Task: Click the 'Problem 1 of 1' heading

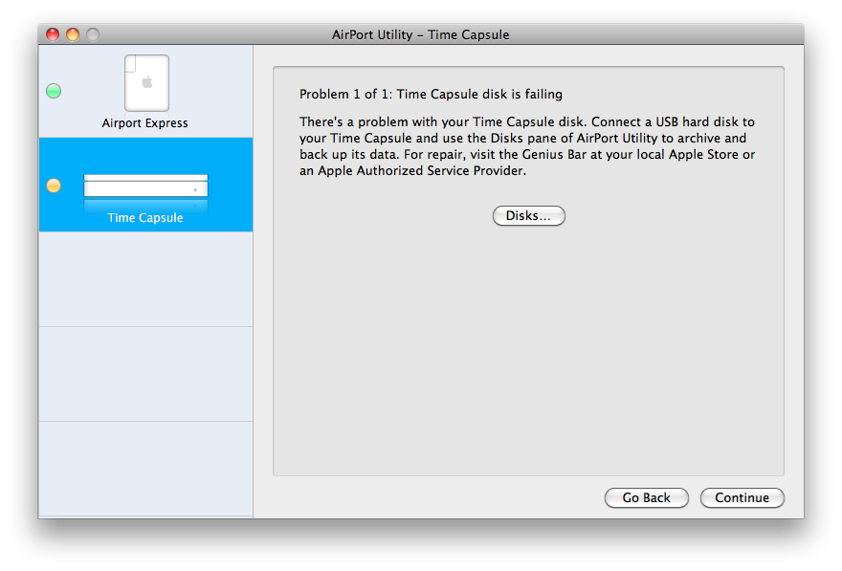Action: (431, 94)
